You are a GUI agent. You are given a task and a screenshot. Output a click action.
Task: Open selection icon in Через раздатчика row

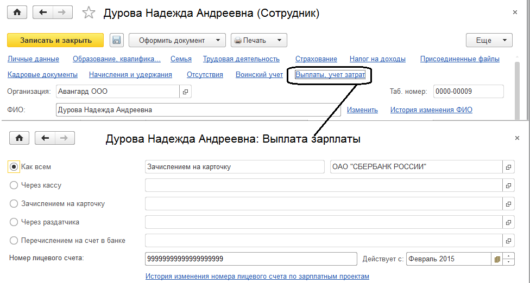(508, 222)
